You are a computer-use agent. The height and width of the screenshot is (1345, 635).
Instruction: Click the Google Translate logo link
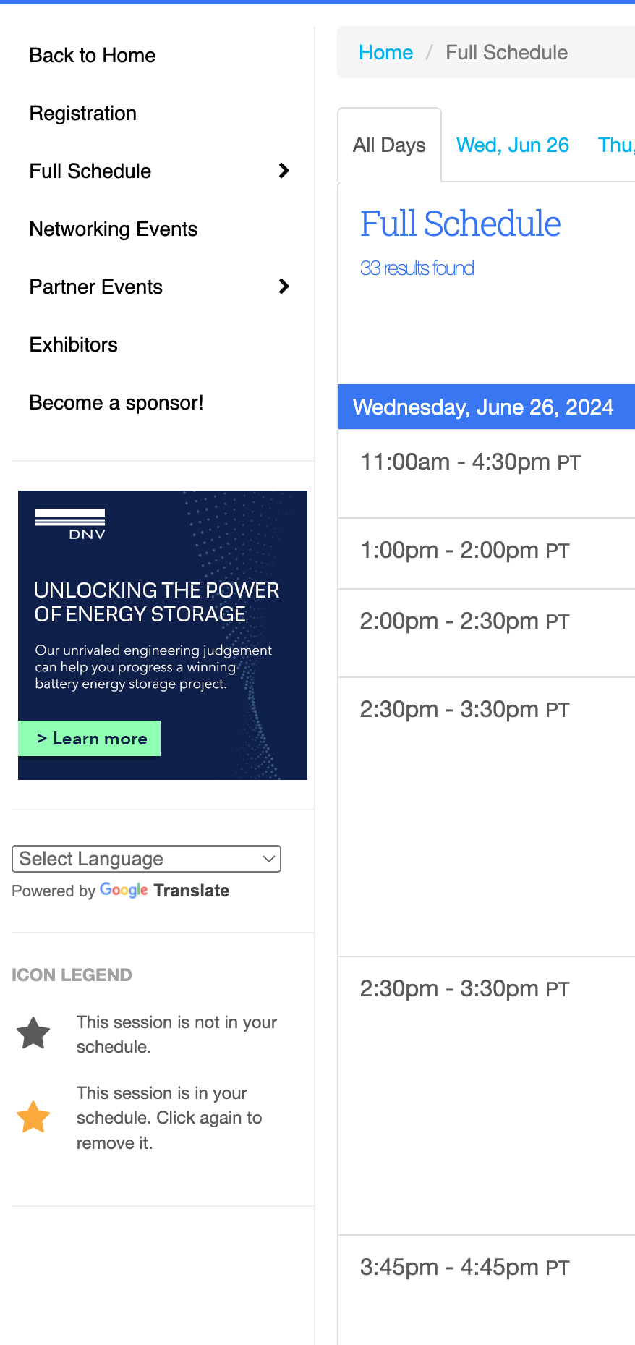point(164,891)
